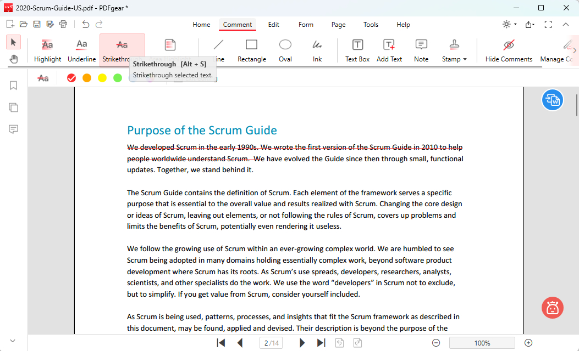Collapse the ribbon with the chevron
The width and height of the screenshot is (579, 351).
click(x=565, y=25)
